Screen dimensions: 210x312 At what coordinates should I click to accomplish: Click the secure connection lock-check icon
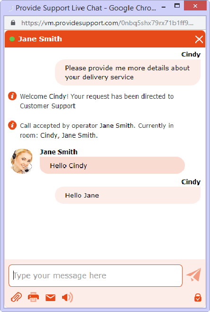coord(198,298)
